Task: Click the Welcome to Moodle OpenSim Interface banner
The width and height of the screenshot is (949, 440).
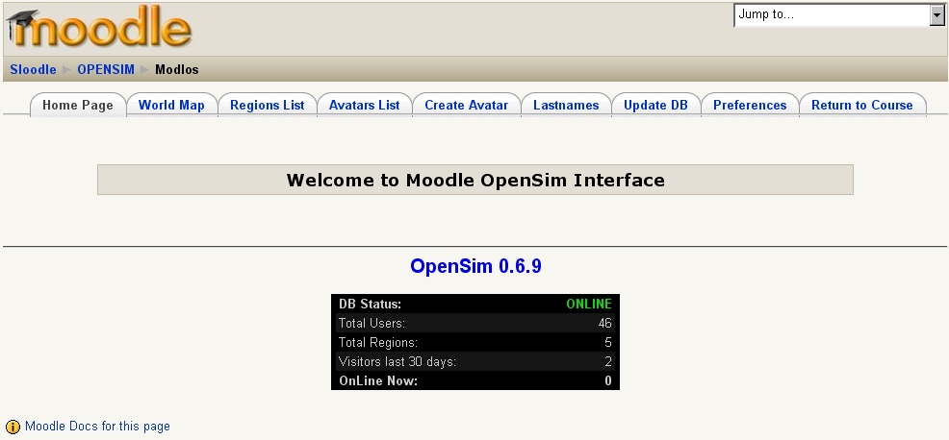Action: pos(474,180)
